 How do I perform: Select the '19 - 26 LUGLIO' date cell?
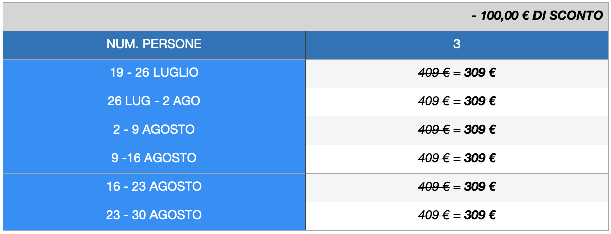click(154, 73)
